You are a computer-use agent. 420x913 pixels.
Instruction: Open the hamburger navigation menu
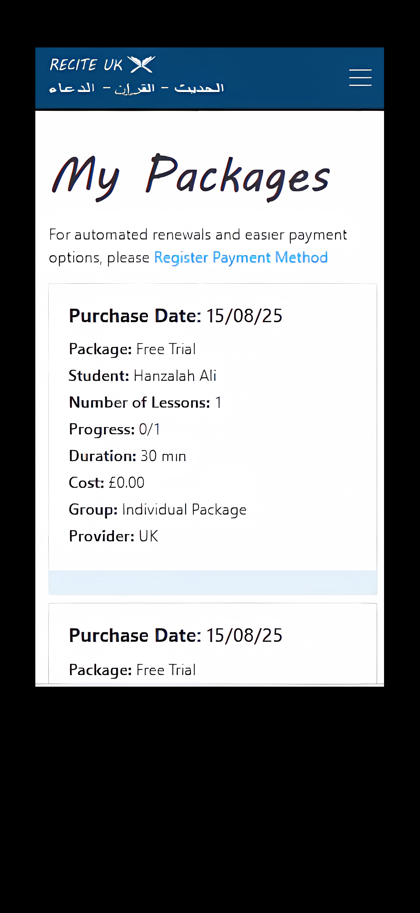[x=360, y=78]
